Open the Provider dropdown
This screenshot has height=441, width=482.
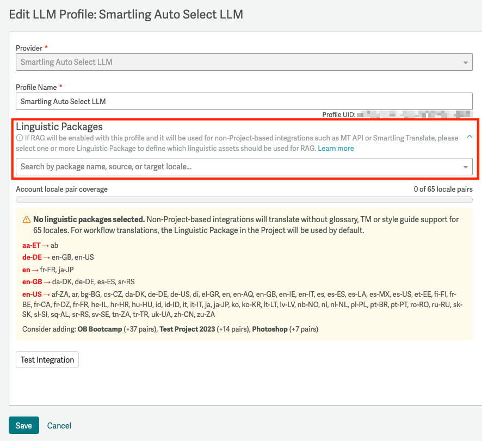pos(244,62)
